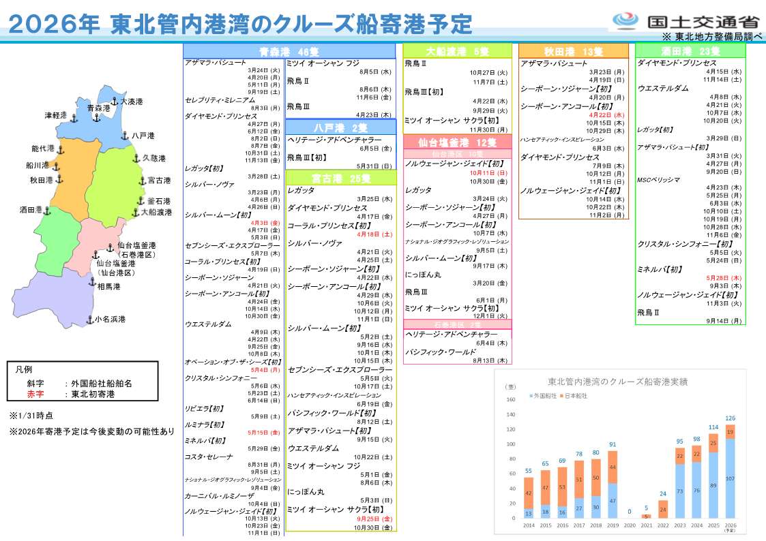Open the 宮古港 25隻 section header
Image resolution: width=766 pixels, height=541 pixels.
tap(341, 178)
